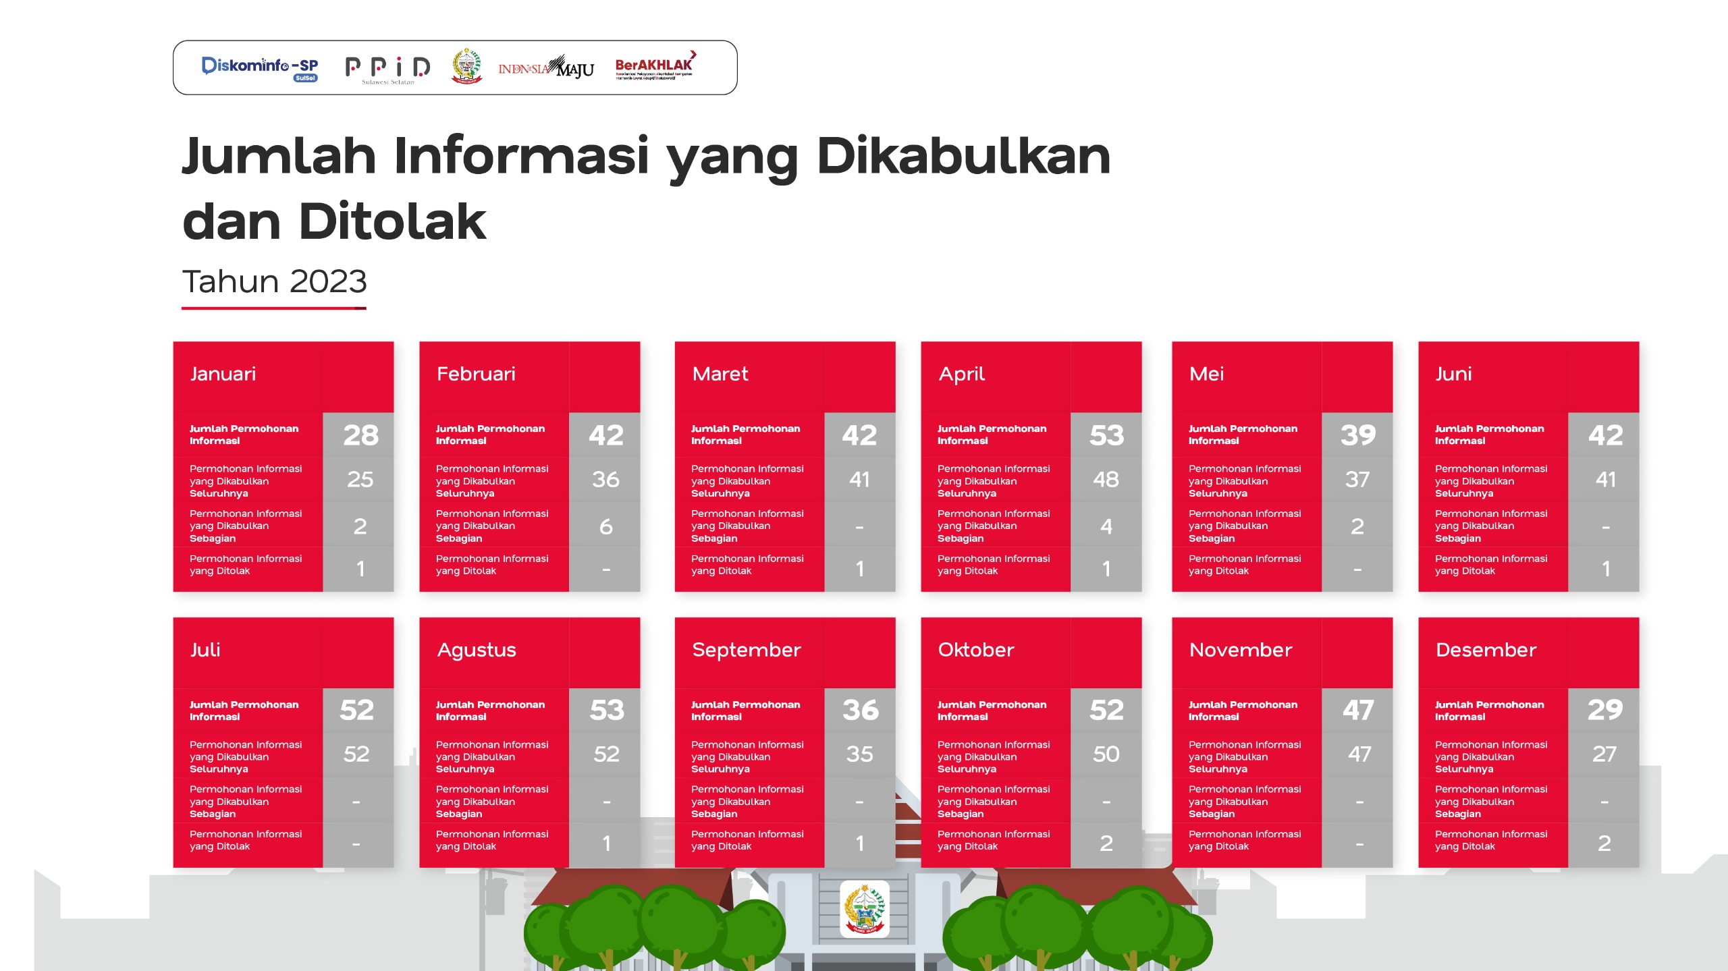Click the red underline below Tahun 2023

[x=273, y=308]
